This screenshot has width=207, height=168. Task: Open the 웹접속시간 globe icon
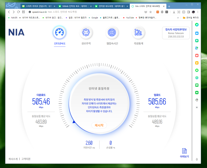tap(112, 32)
